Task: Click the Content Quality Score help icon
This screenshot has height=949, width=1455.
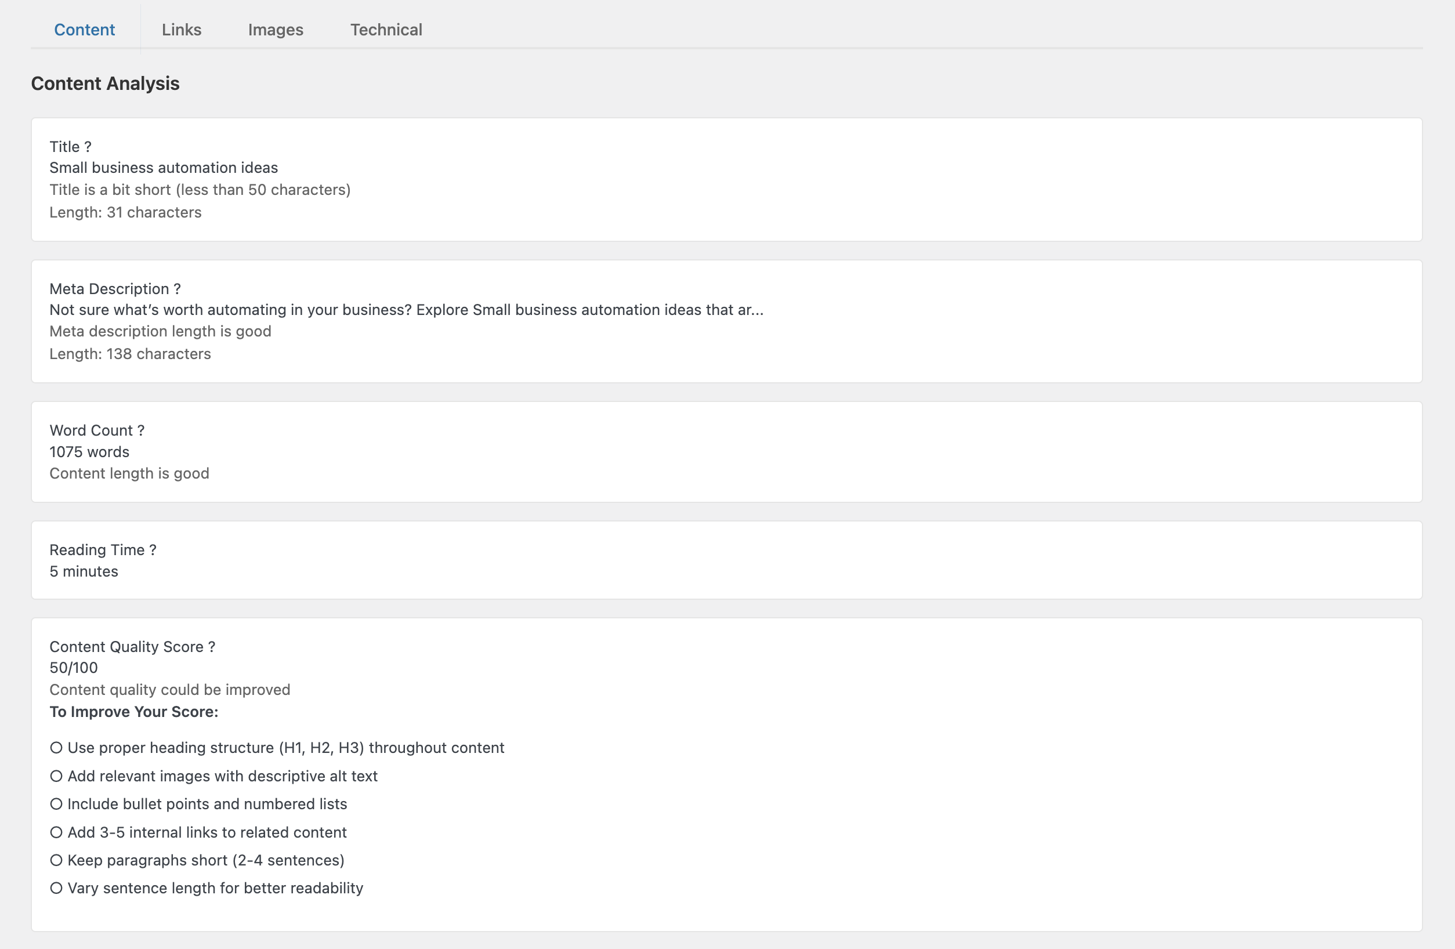Action: (211, 647)
